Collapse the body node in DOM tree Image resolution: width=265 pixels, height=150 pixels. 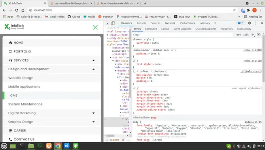coord(108,38)
